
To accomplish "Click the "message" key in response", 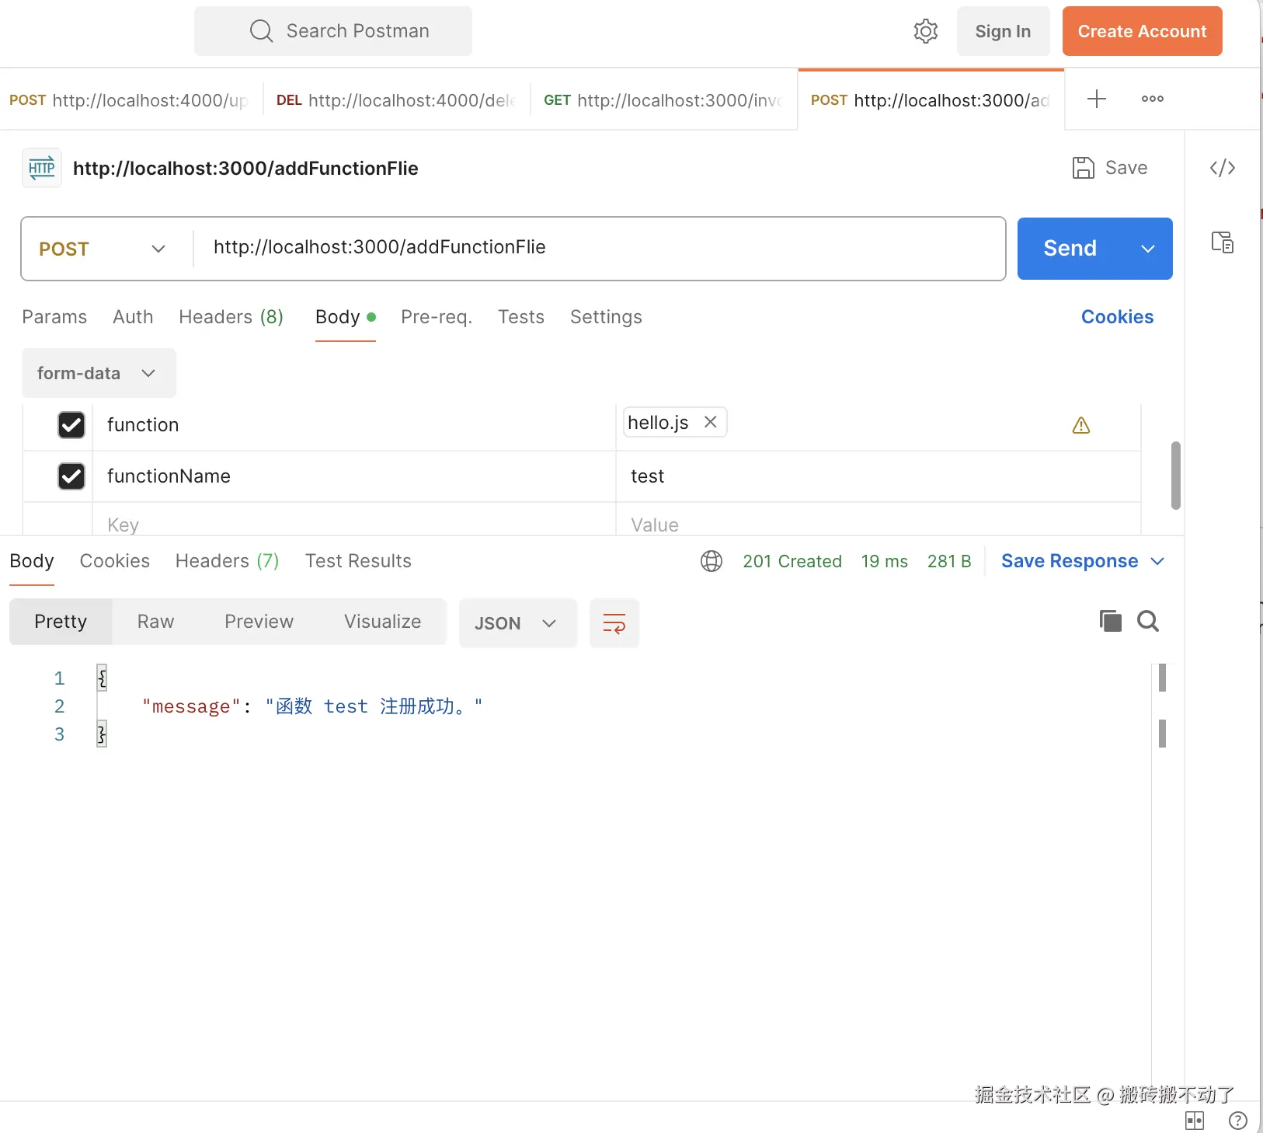I will tap(192, 706).
